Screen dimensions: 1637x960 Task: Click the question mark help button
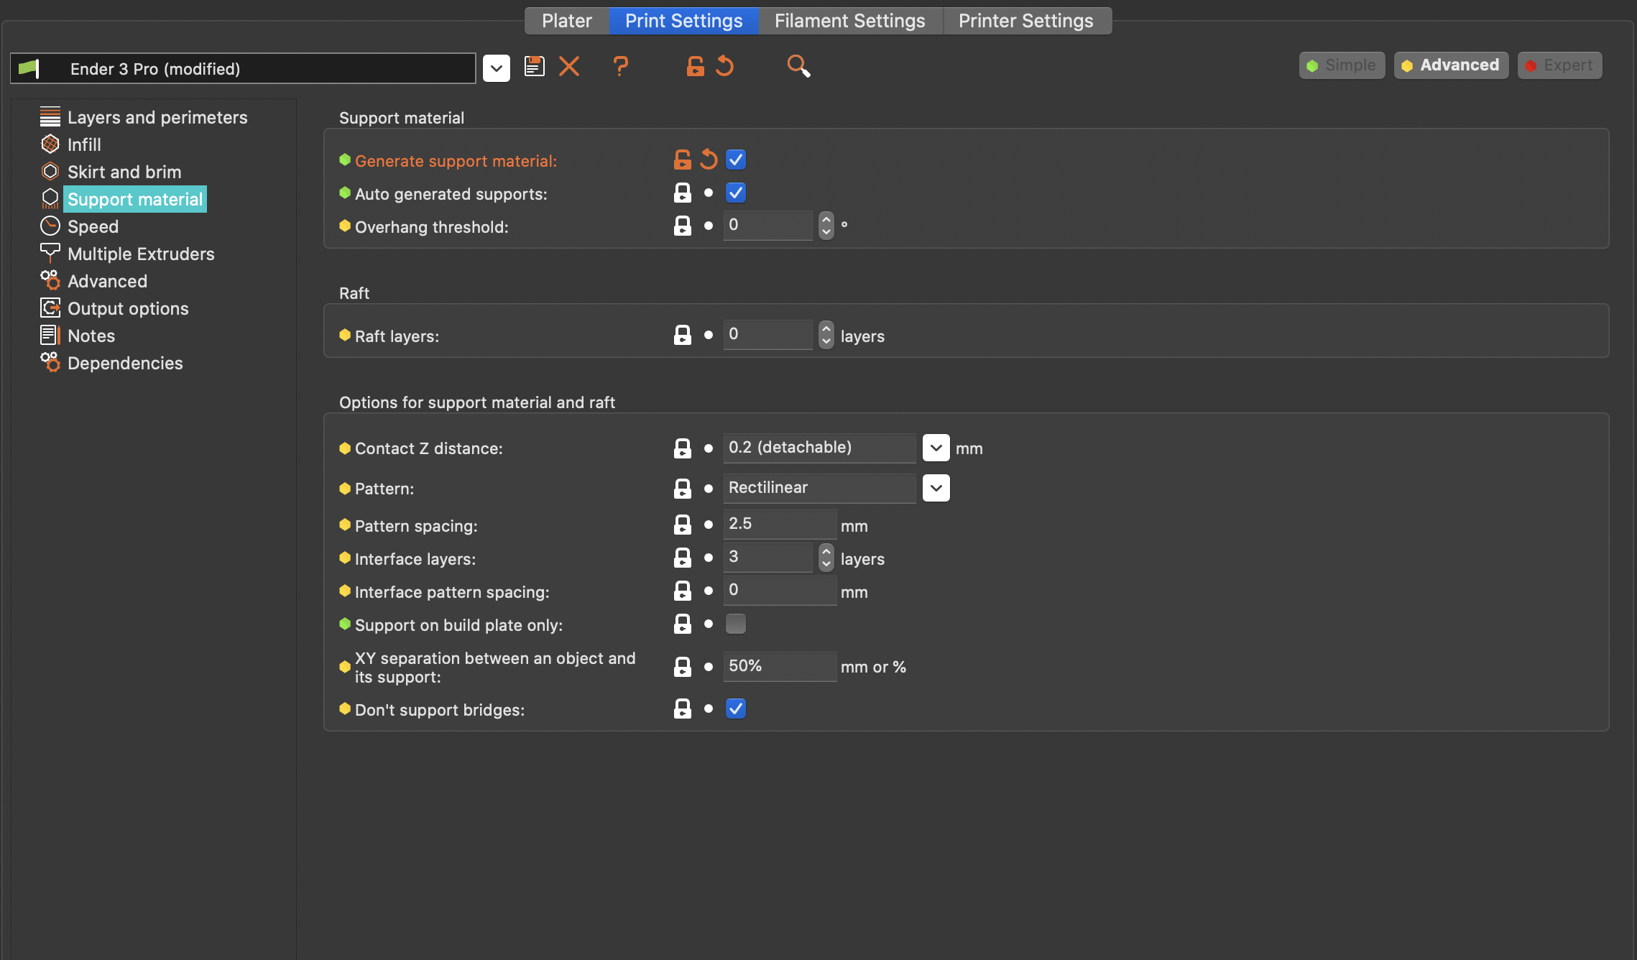coord(620,66)
